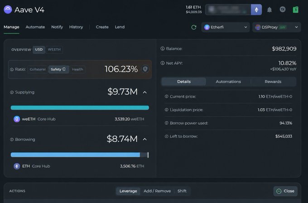Select the Shift action
Viewport: 308px width, 203px height.
(x=182, y=191)
